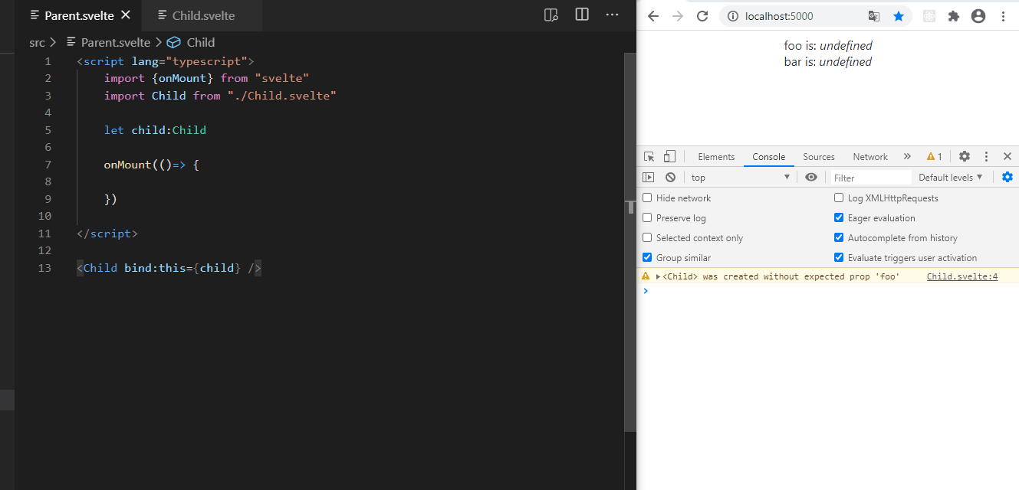
Task: Clear the console
Action: tap(671, 177)
